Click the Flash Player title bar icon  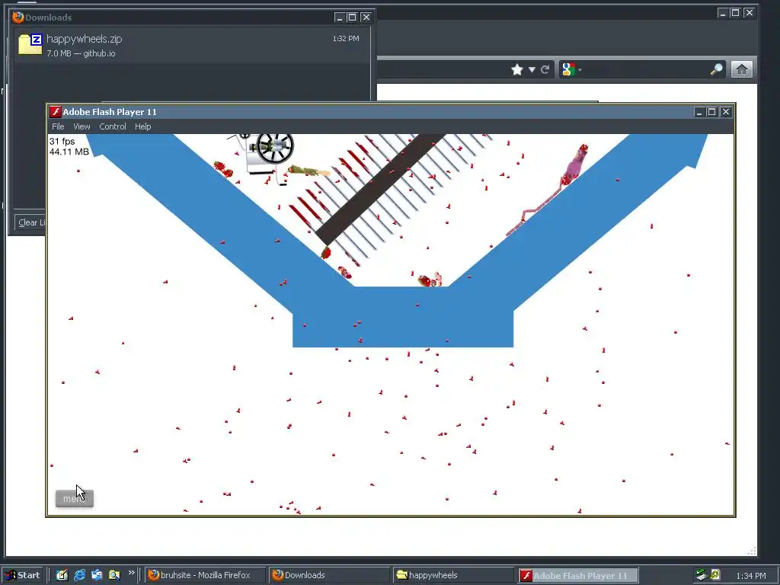(55, 111)
